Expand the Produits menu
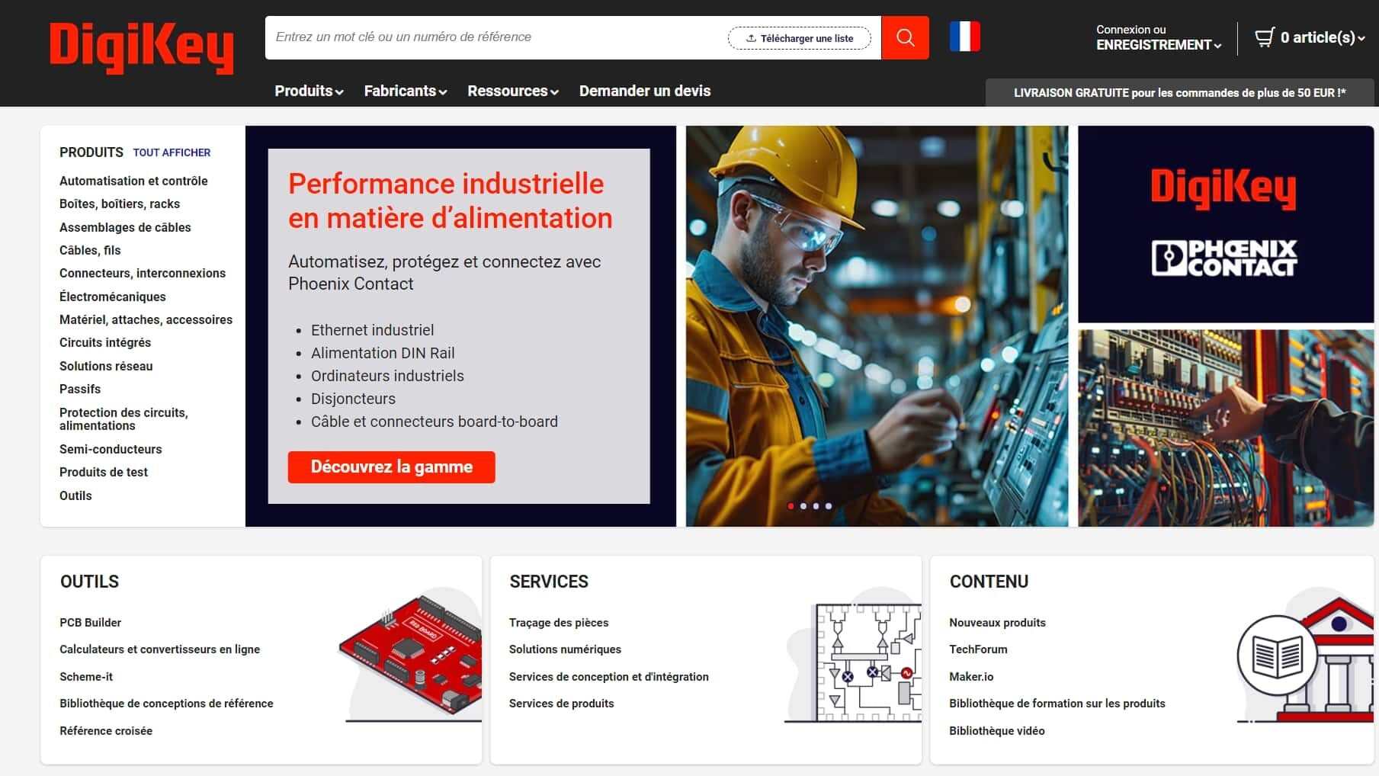Image resolution: width=1379 pixels, height=776 pixels. pos(309,91)
